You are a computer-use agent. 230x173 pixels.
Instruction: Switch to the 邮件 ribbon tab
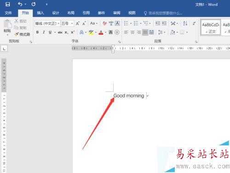pyautogui.click(x=101, y=13)
